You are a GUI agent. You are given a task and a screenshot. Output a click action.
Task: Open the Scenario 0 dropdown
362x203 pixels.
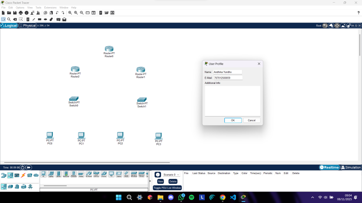171,175
